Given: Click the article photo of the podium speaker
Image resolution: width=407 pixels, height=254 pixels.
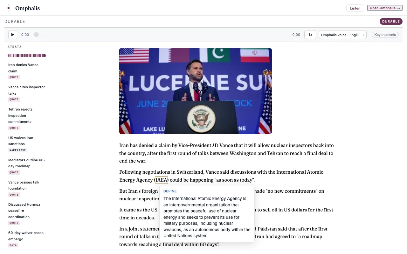Looking at the screenshot, I should [196, 91].
